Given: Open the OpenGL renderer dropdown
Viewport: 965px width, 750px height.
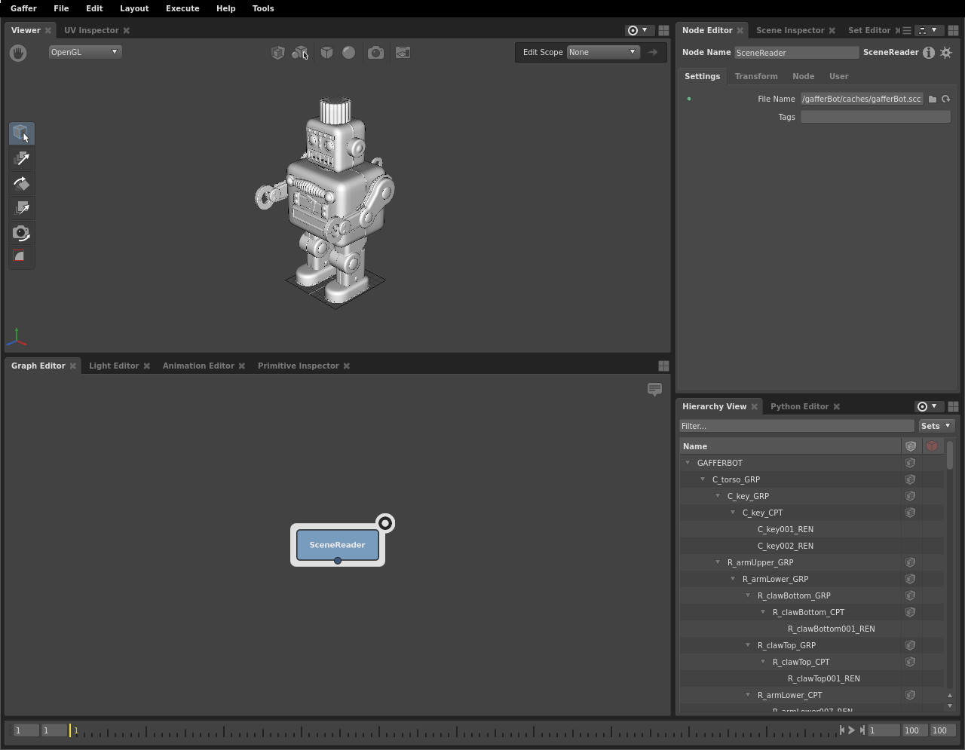Looking at the screenshot, I should [84, 52].
